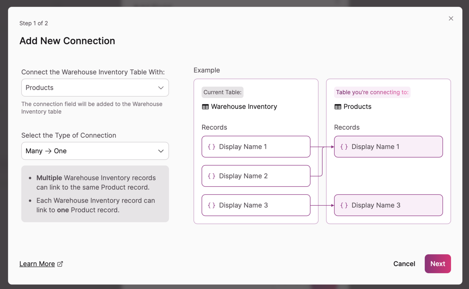The image size is (469, 289).
Task: Select the Current Table label badge
Action: coord(222,92)
